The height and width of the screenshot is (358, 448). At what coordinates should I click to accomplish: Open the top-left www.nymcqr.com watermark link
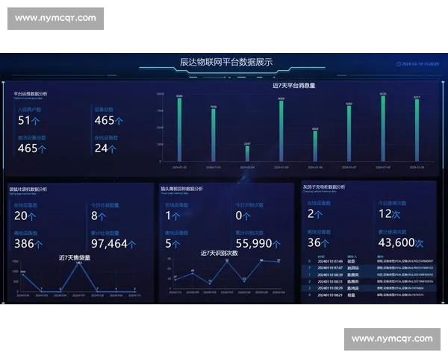(x=55, y=18)
